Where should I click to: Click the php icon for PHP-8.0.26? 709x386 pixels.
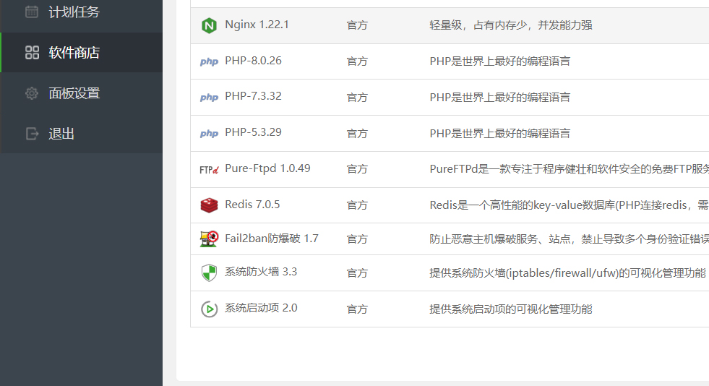point(209,61)
